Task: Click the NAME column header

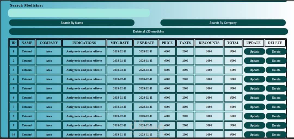Action: point(27,43)
